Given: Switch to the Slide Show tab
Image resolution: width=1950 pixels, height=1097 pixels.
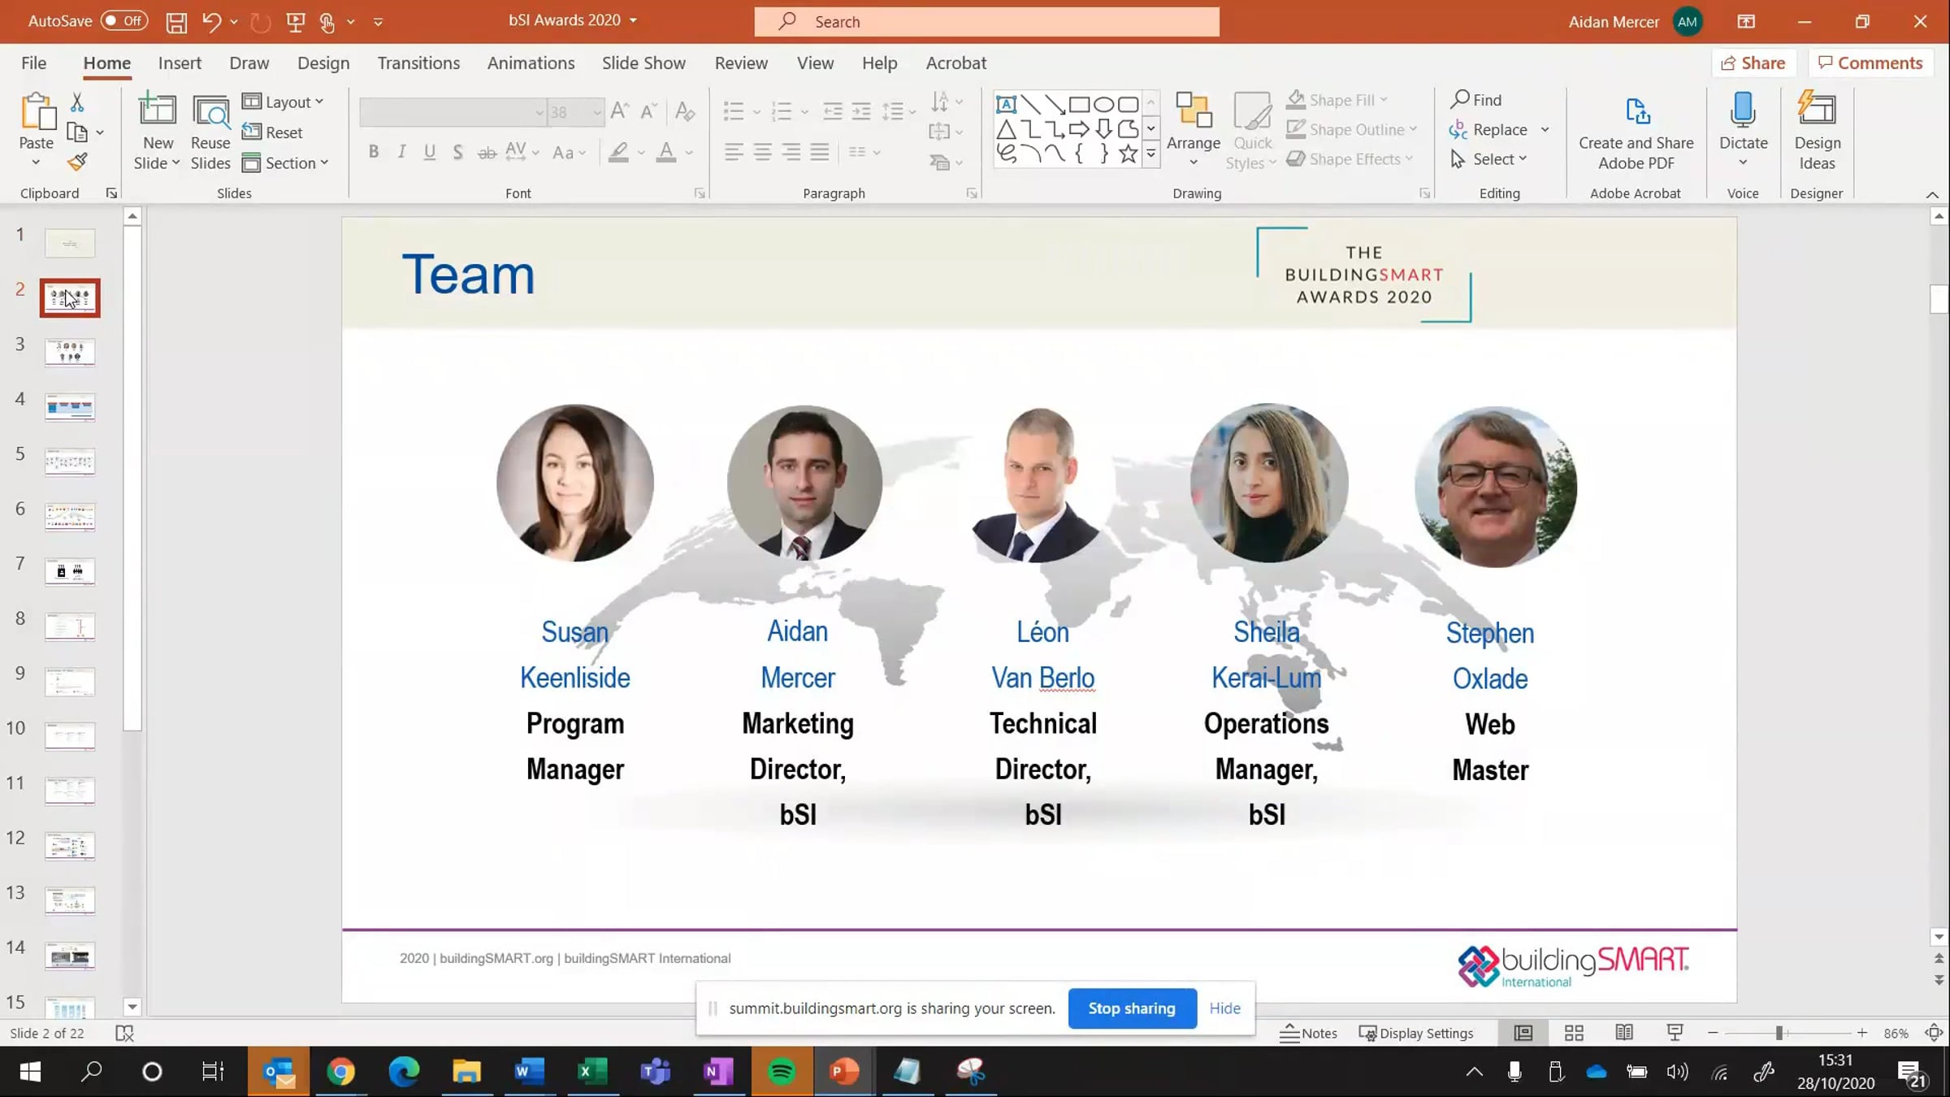Looking at the screenshot, I should [x=643, y=63].
